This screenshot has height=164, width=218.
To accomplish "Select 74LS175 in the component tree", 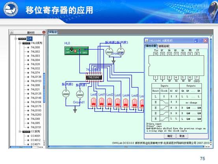I will [x=36, y=106].
